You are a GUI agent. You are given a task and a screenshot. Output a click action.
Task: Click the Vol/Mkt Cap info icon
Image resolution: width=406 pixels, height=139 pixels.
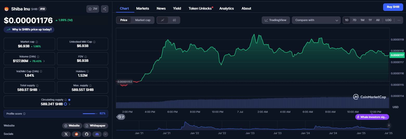[41, 71]
